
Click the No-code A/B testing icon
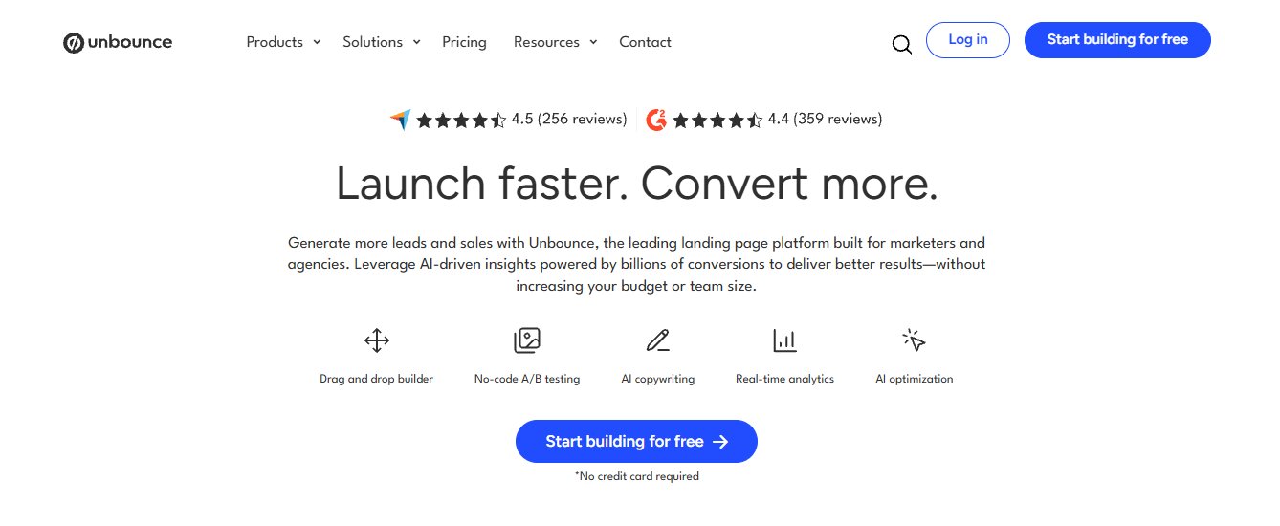[527, 340]
